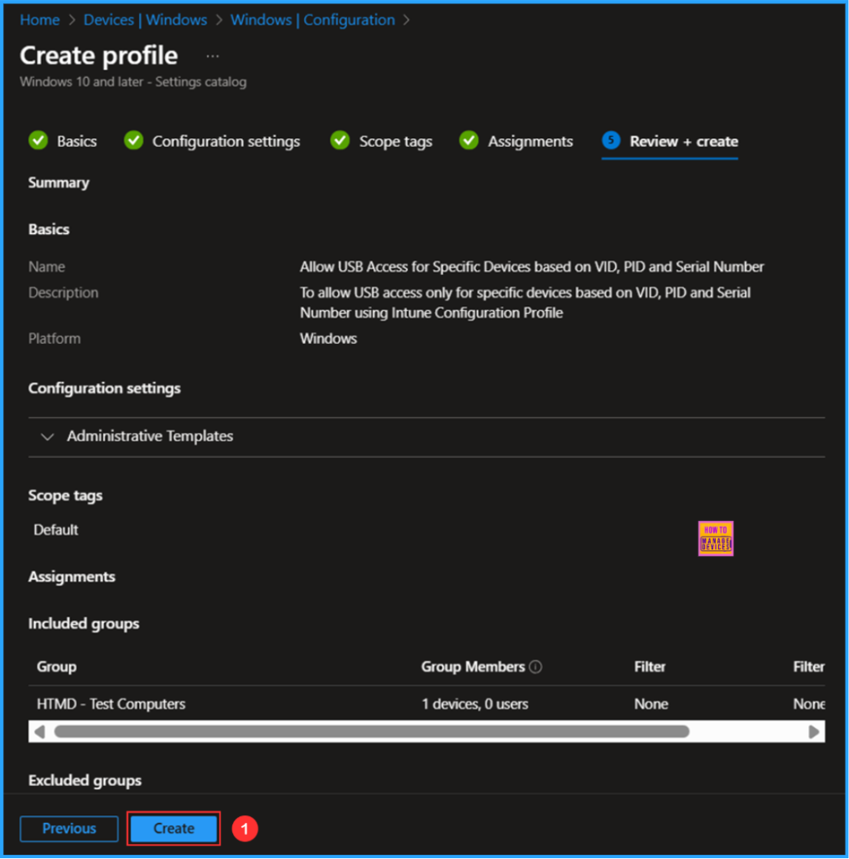This screenshot has height=859, width=849.
Task: Go back with the Previous button
Action: tap(69, 828)
